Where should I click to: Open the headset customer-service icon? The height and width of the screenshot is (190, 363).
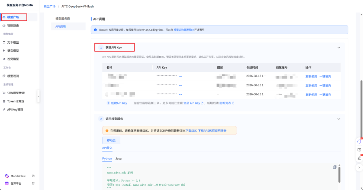[359, 141]
